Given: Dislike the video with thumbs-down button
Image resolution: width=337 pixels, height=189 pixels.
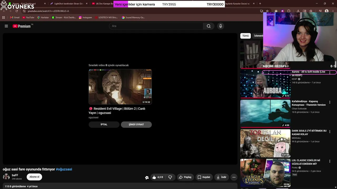Looking at the screenshot, I should point(170,177).
